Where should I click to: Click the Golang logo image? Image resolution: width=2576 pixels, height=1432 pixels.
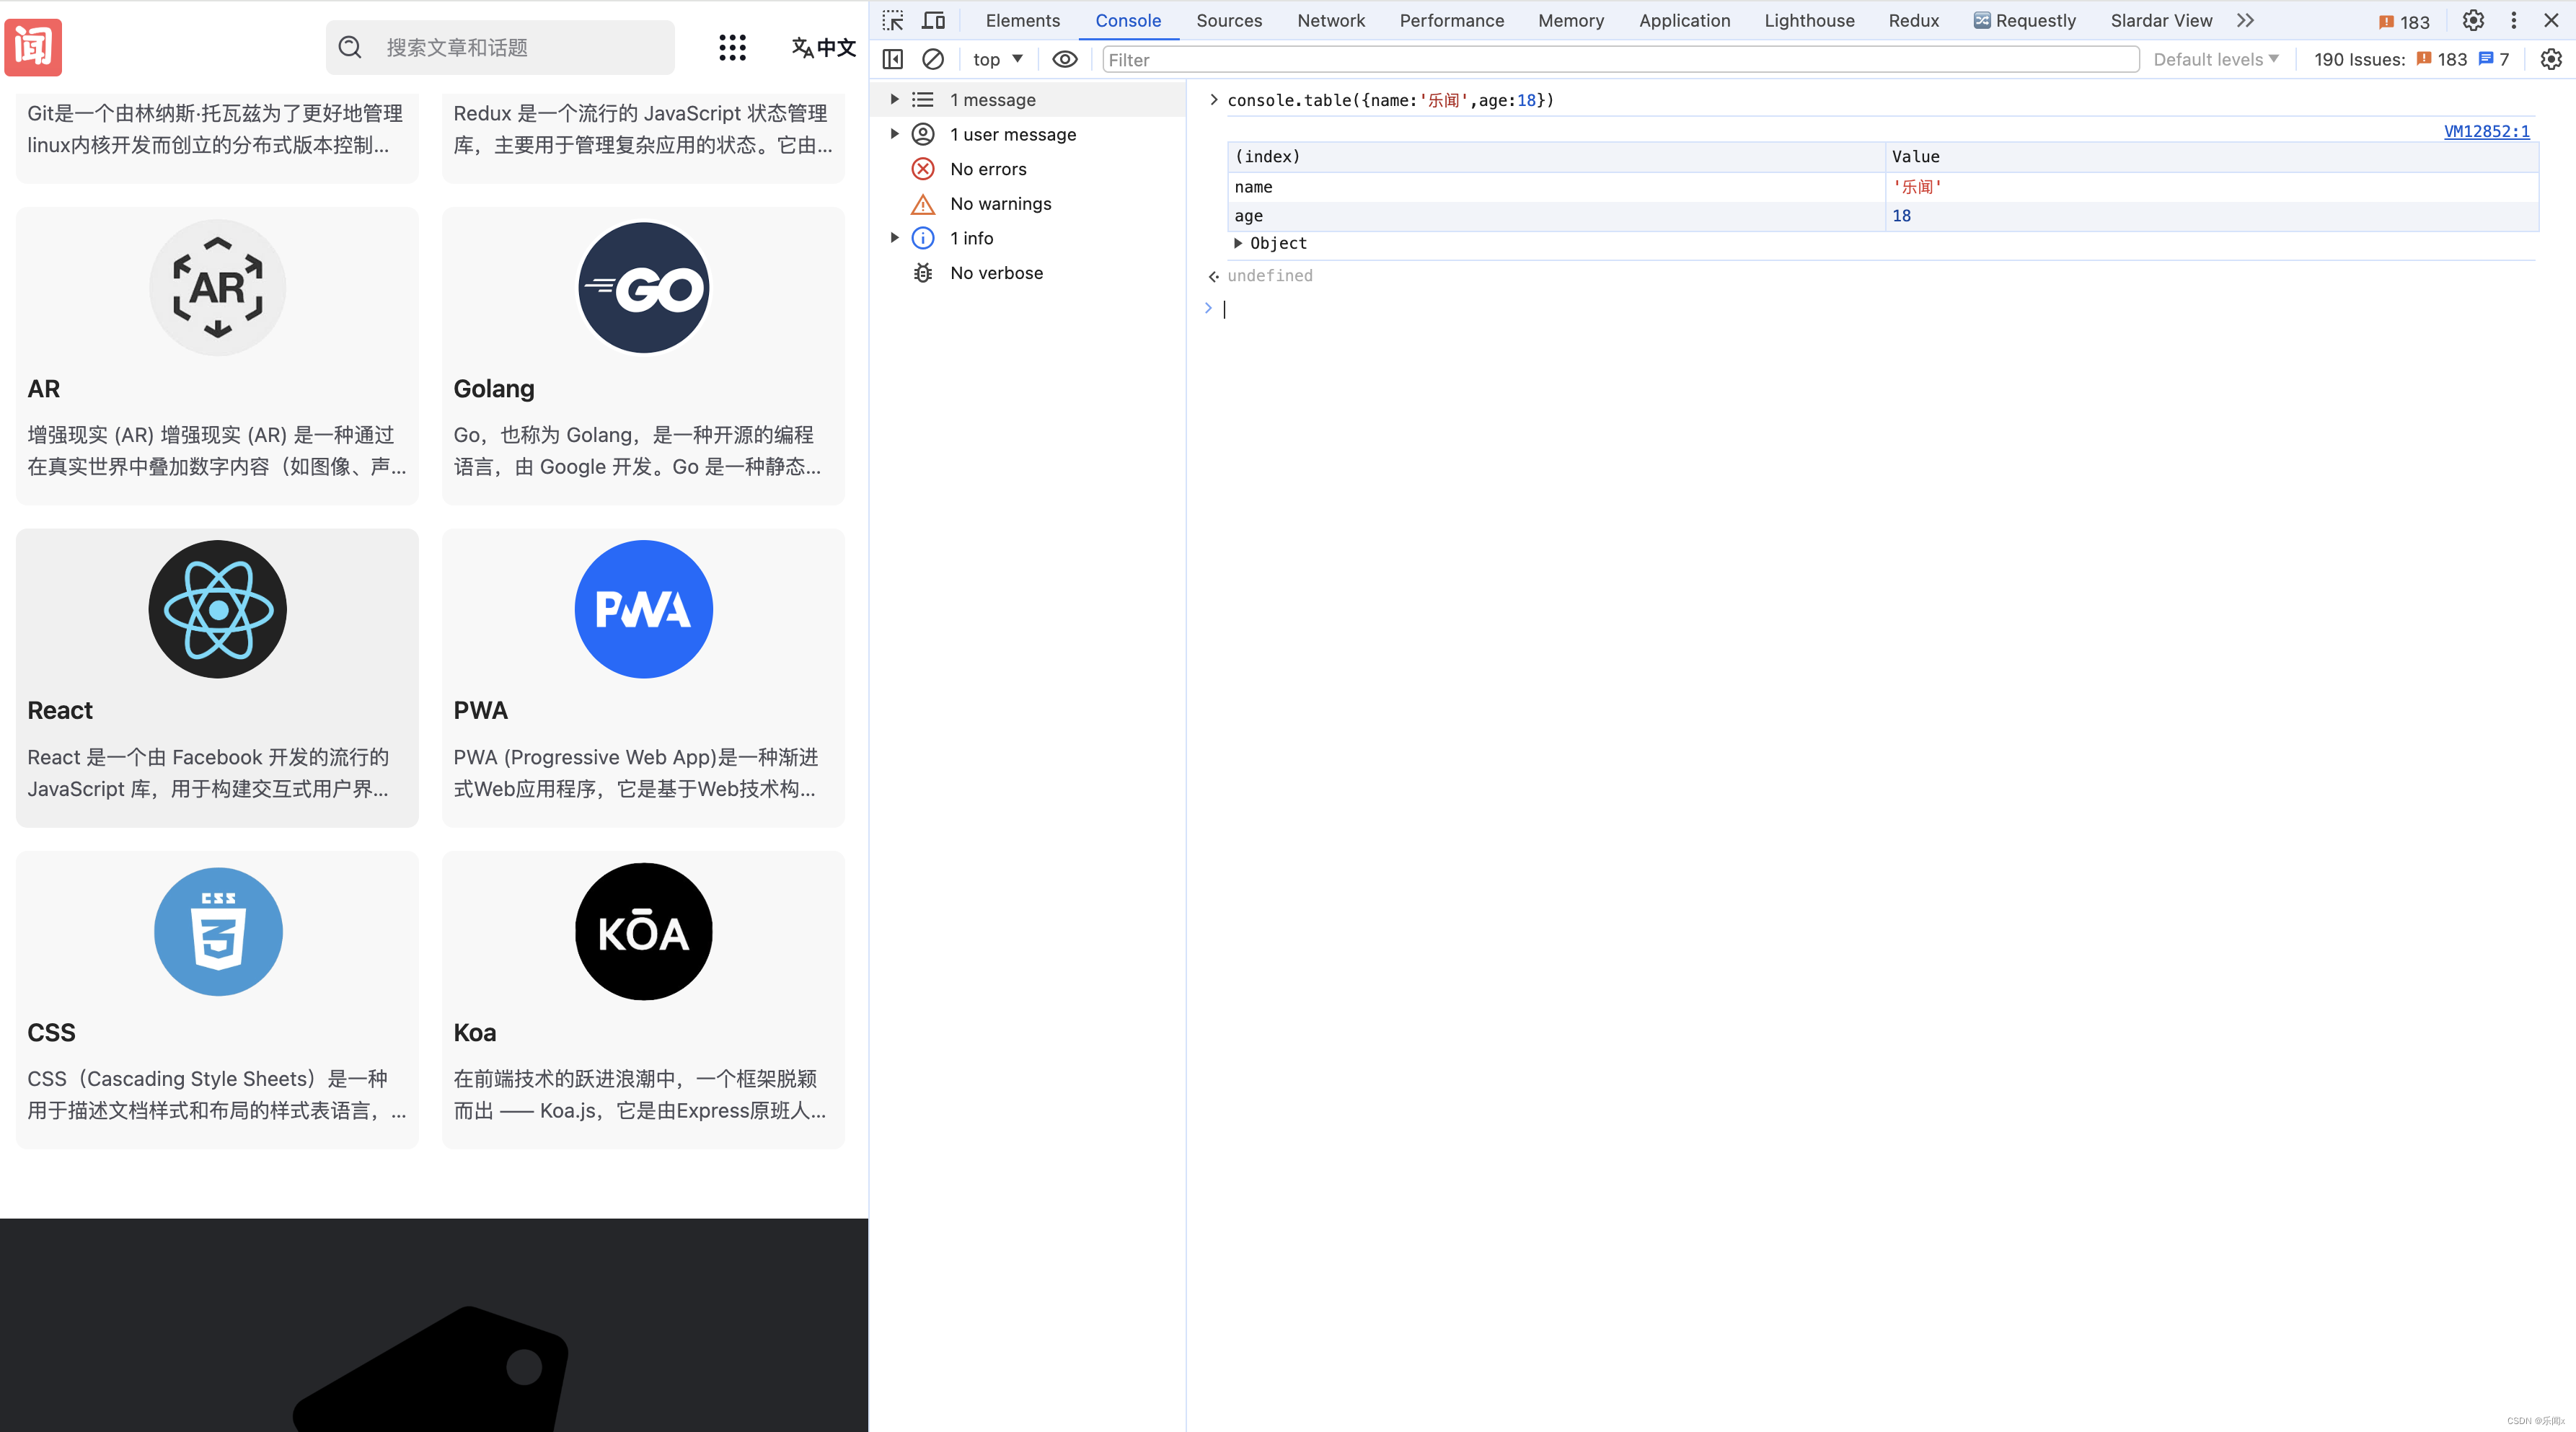(644, 288)
